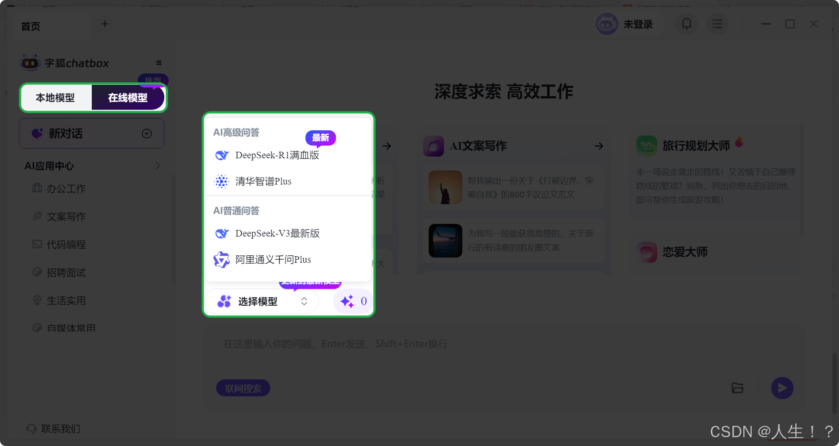
Task: Toggle the 联网搜索 option
Action: (x=243, y=388)
